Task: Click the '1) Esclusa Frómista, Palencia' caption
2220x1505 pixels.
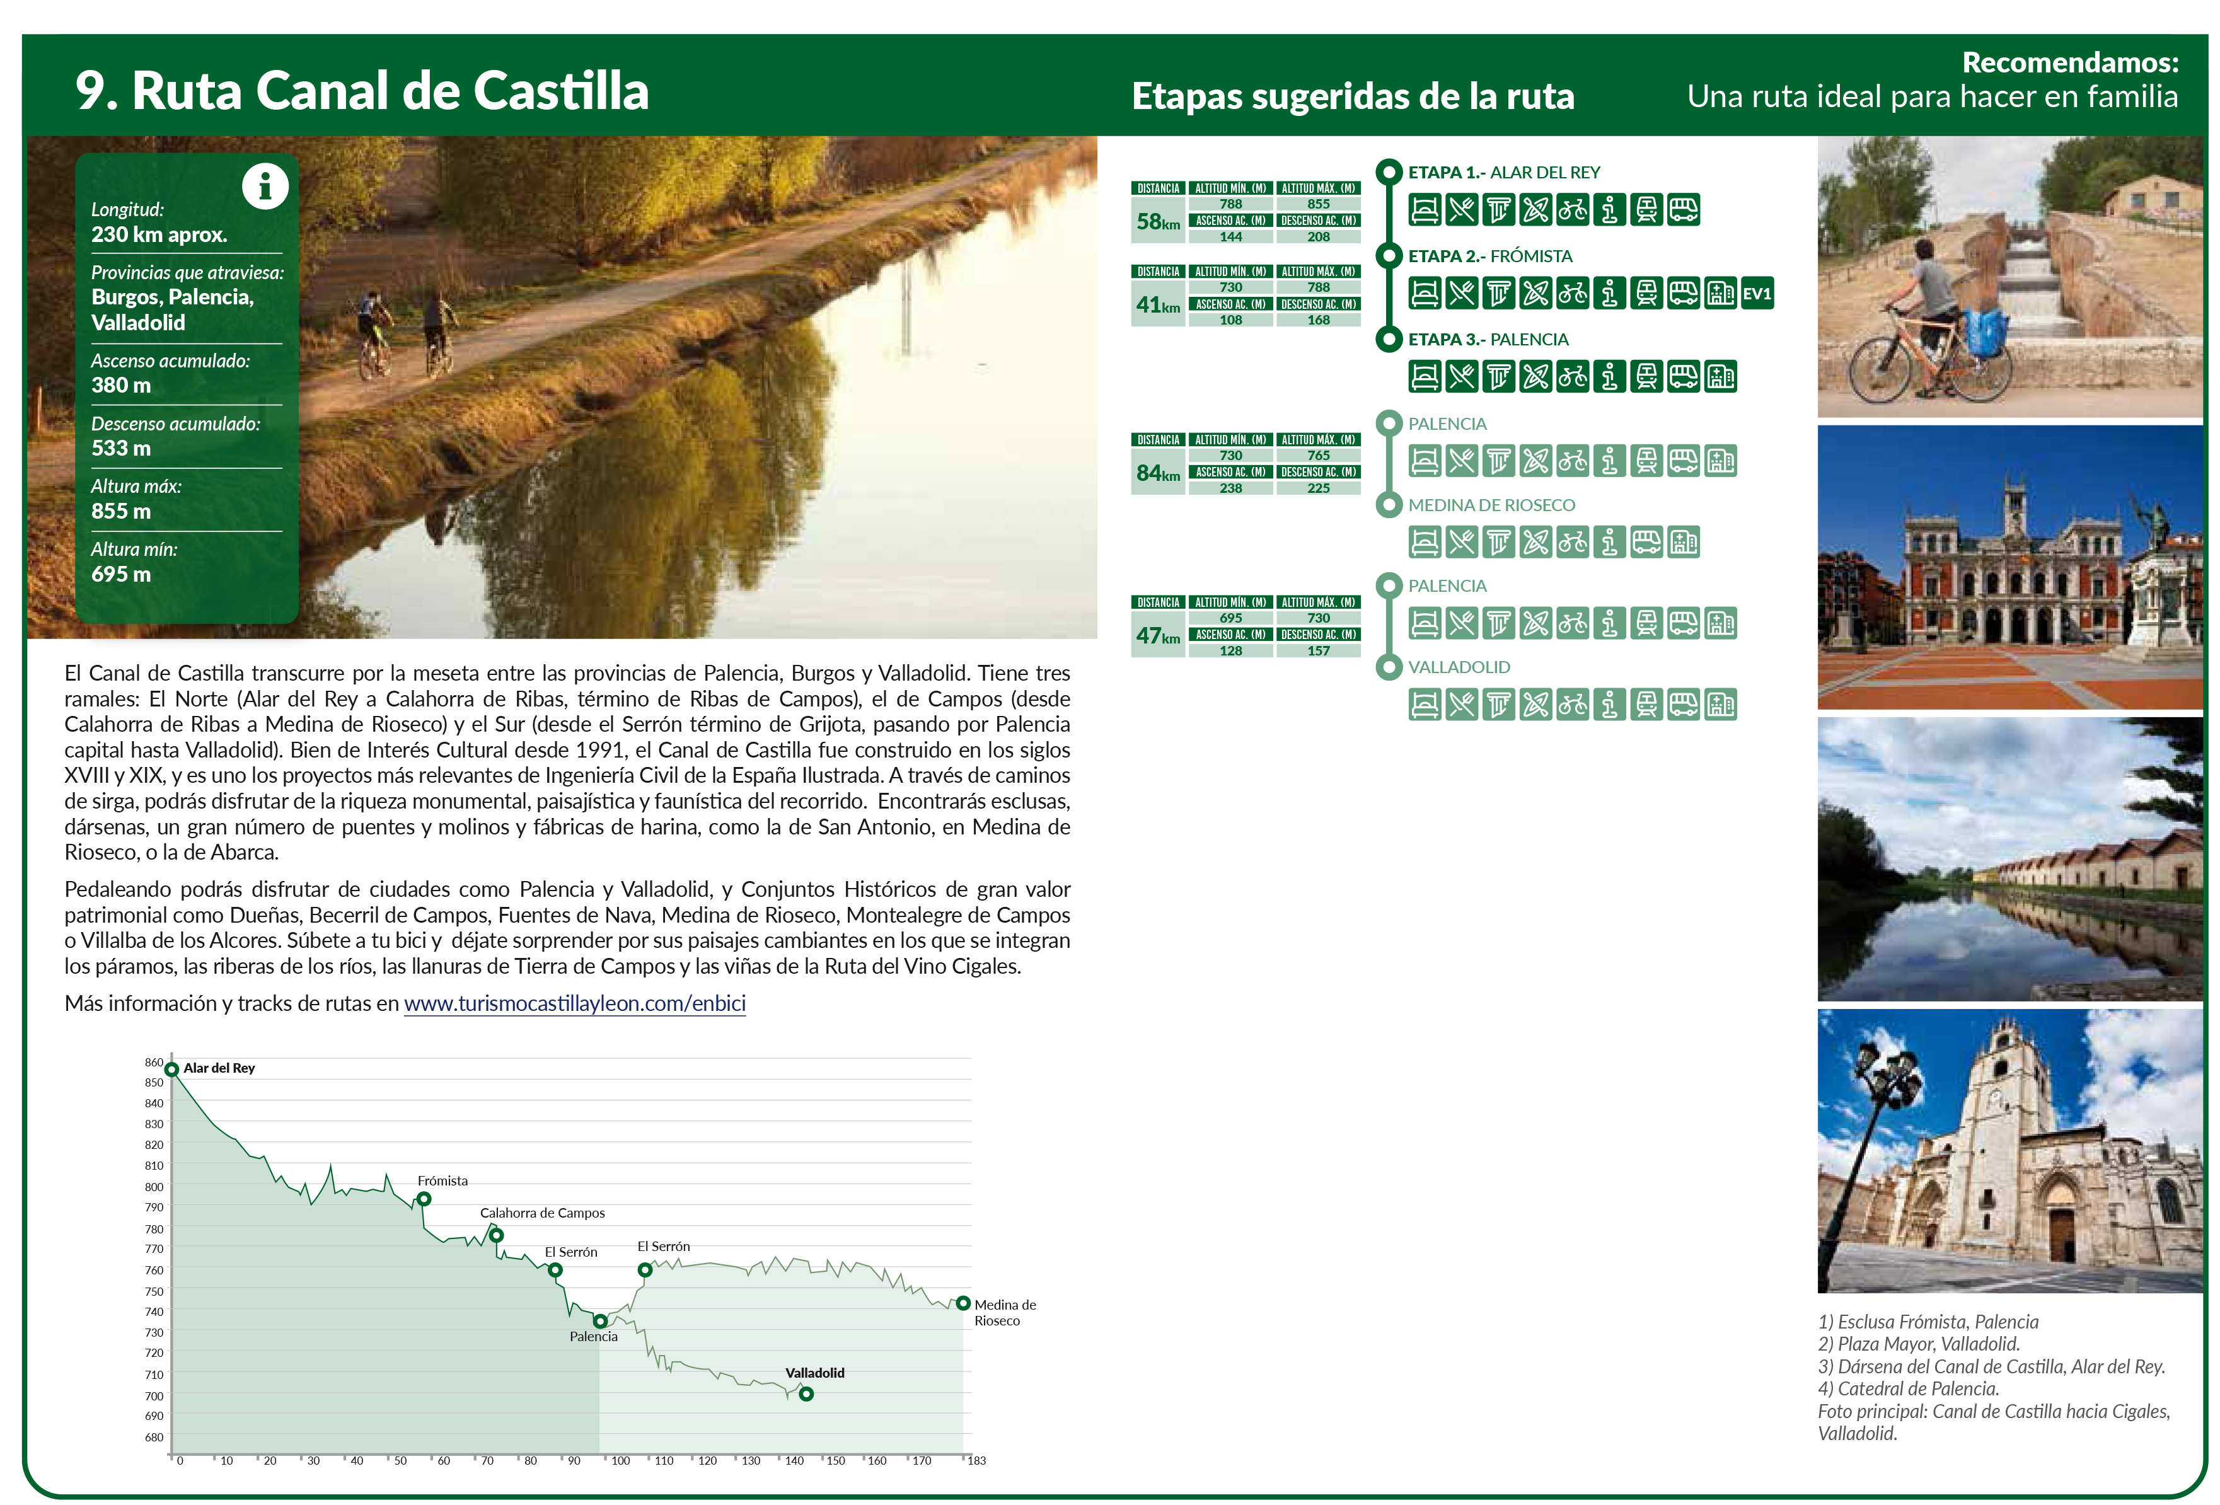Action: pos(1928,1322)
